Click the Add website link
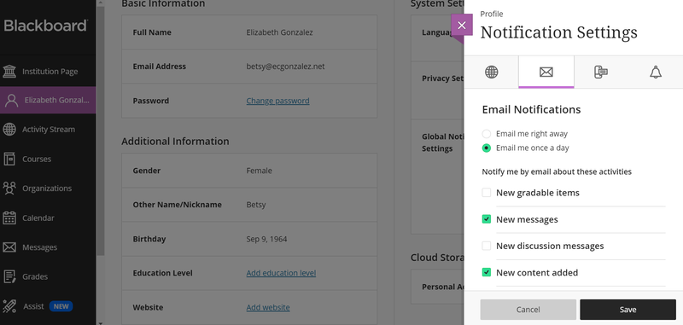This screenshot has height=325, width=683. (268, 308)
